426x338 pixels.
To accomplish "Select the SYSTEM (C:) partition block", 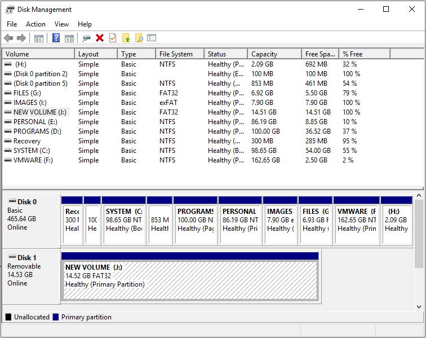I will (124, 221).
